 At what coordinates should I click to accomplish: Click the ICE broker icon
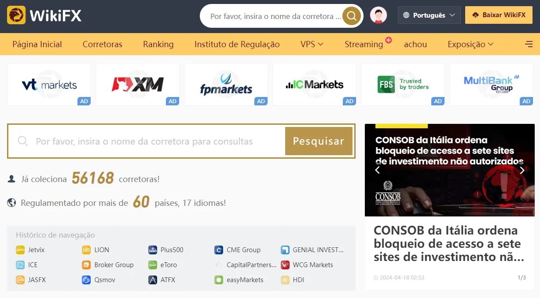[20, 265]
